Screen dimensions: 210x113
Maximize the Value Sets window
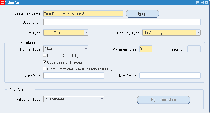click(x=202, y=3)
